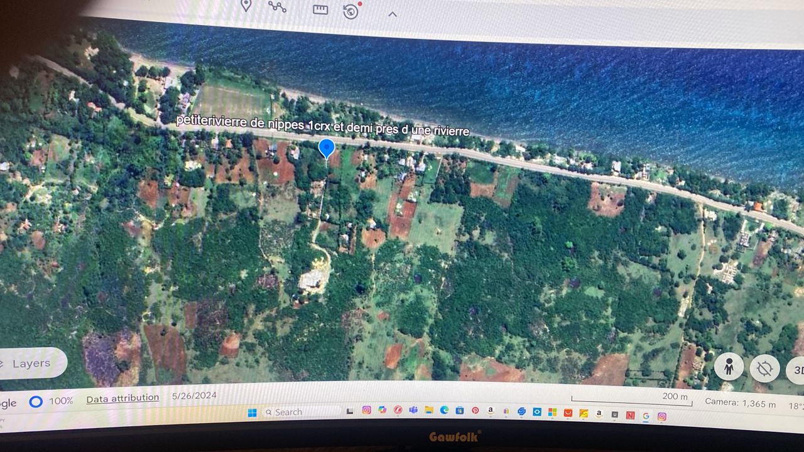The height and width of the screenshot is (452, 804).
Task: Click the Camera: 1,365 m altitude readout
Action: point(740,402)
